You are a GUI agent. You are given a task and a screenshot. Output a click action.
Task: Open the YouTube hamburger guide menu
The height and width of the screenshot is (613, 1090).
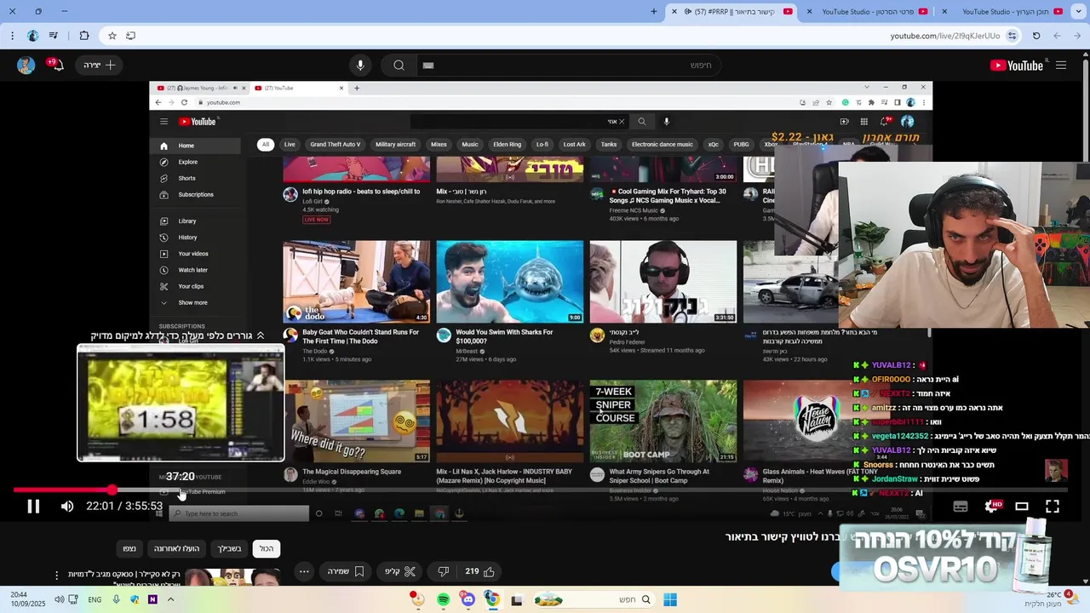1061,66
